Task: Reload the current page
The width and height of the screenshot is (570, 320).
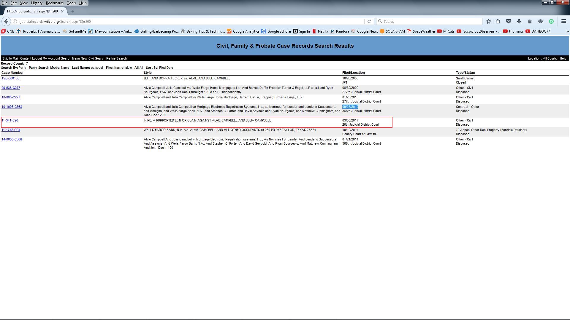Action: pyautogui.click(x=369, y=21)
